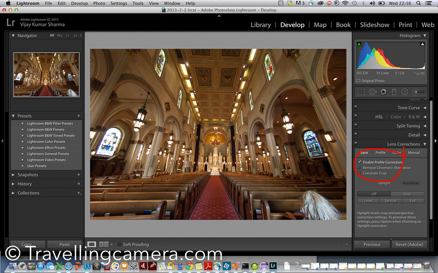Screen dimensions: 438x273
Task: Select the Graduated Filter tool
Action: point(394,92)
